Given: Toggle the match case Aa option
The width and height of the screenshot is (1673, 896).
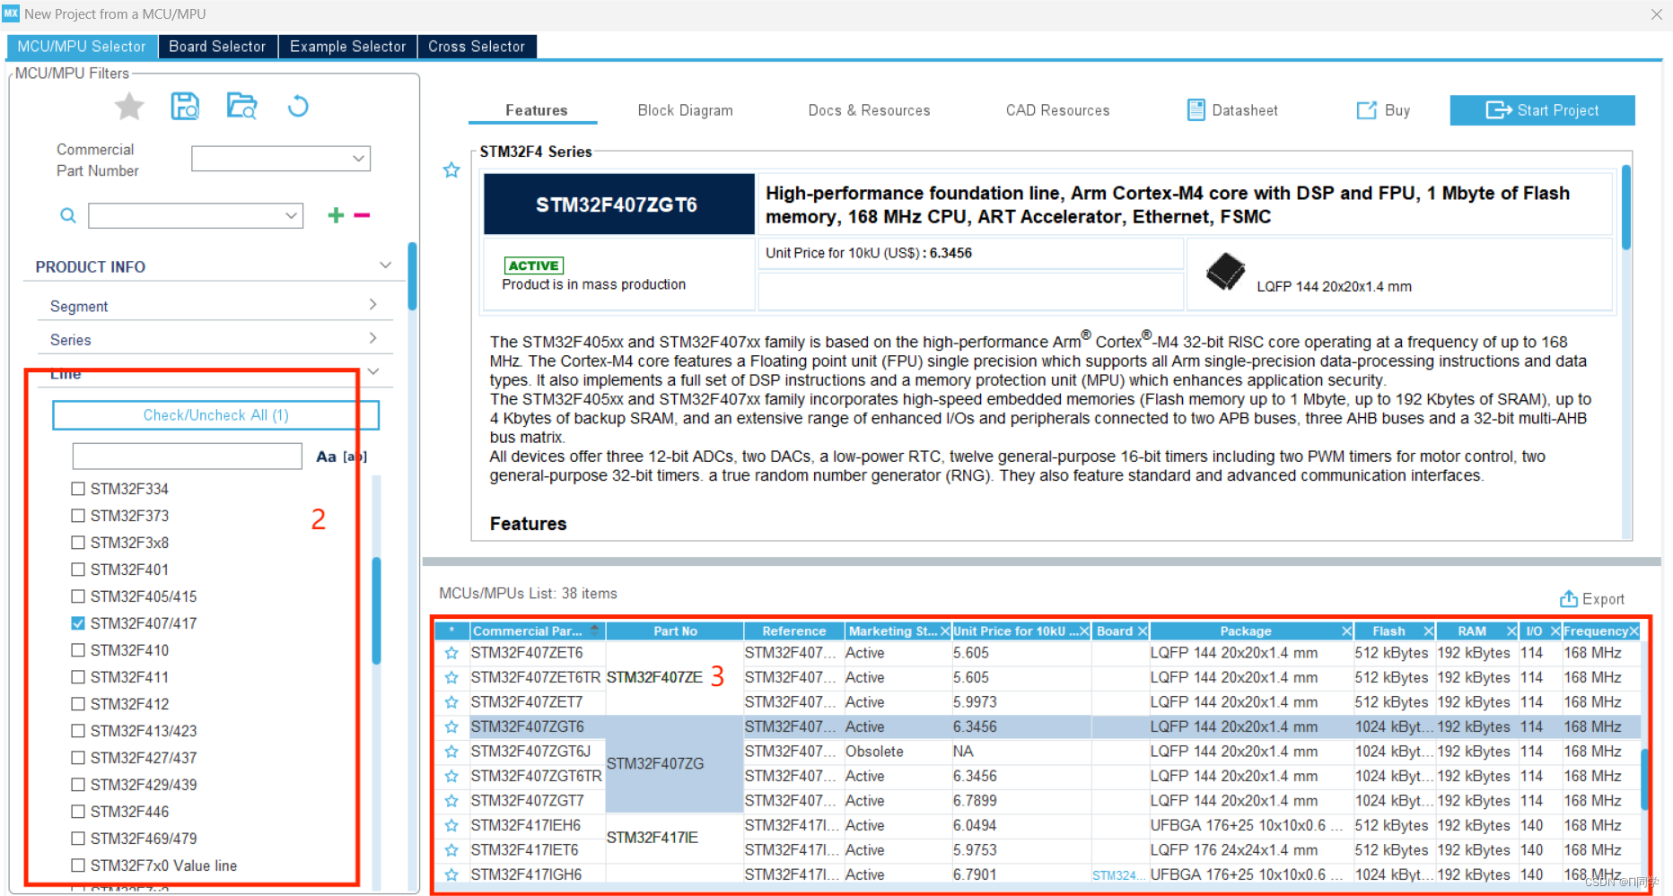Looking at the screenshot, I should click(326, 457).
